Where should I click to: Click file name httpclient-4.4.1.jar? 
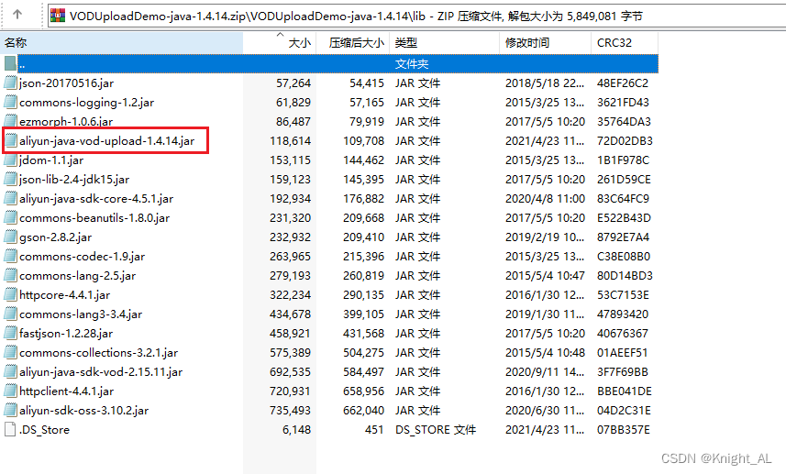66,391
